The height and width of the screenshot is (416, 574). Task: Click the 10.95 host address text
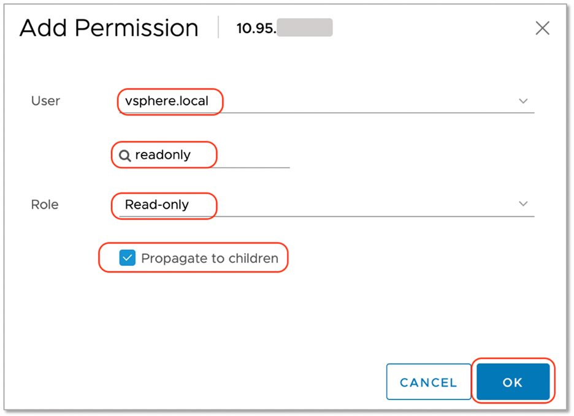[256, 28]
